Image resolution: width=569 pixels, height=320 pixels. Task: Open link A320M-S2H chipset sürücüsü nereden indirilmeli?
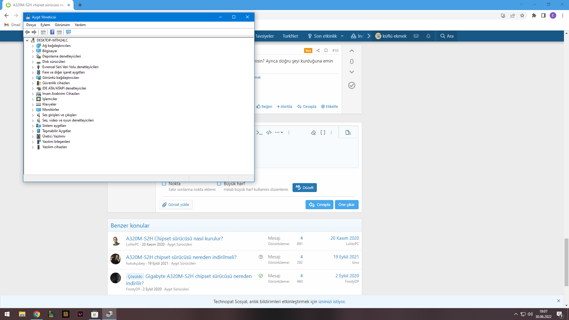point(181,257)
